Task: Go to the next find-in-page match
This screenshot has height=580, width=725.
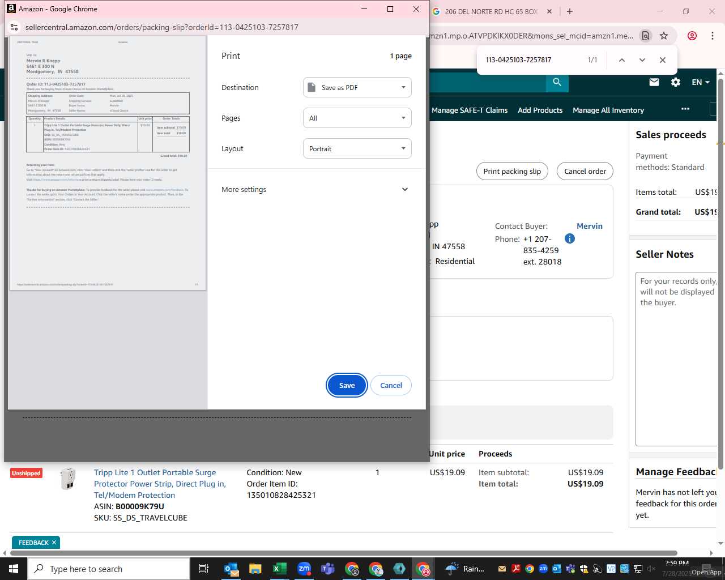Action: [x=642, y=60]
